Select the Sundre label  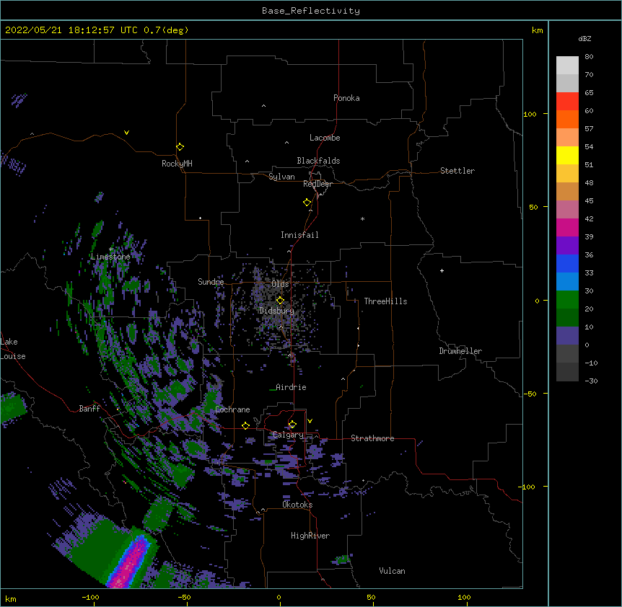211,282
